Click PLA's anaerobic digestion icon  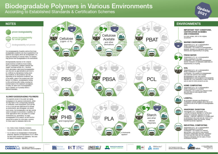119,127
